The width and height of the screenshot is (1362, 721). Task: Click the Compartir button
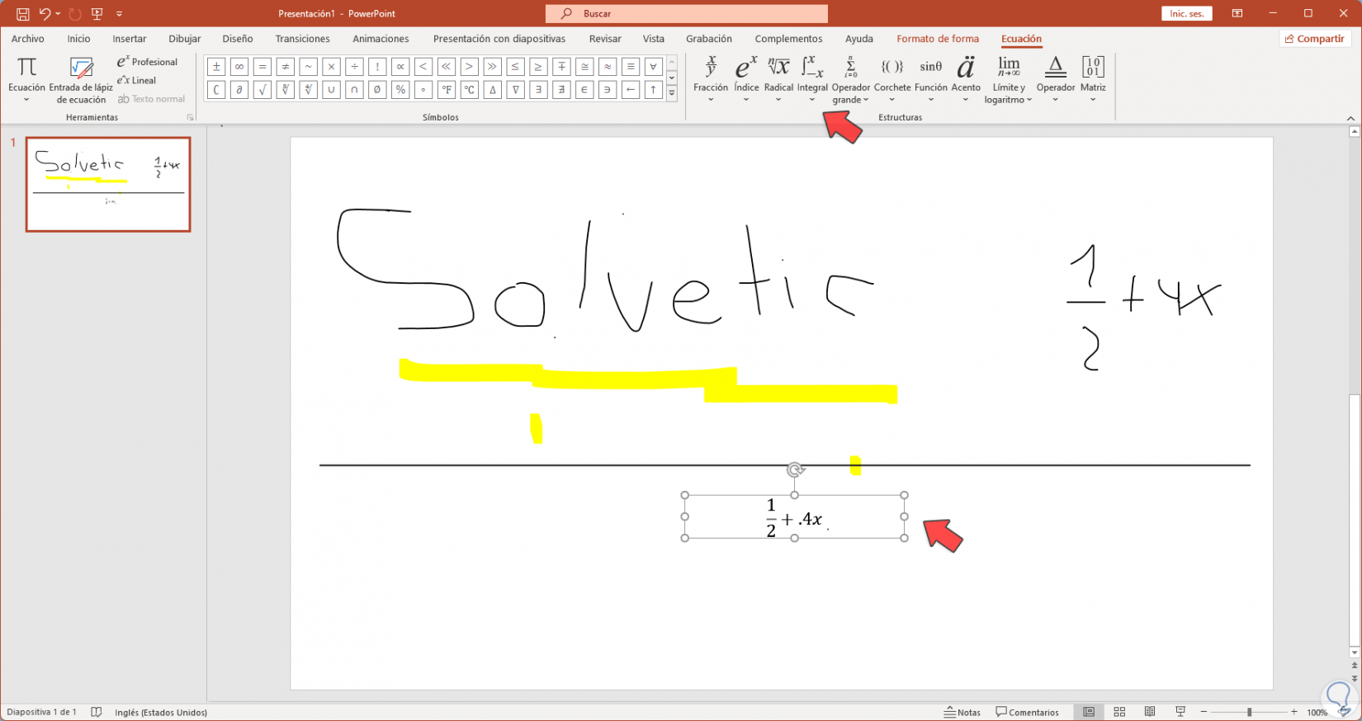tap(1315, 39)
